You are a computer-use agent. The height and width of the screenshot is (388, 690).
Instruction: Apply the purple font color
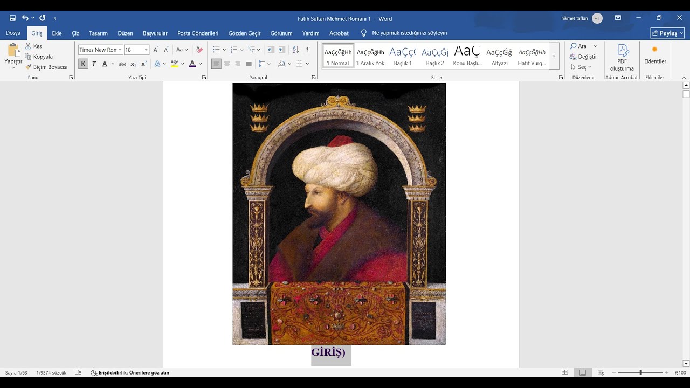tap(192, 64)
